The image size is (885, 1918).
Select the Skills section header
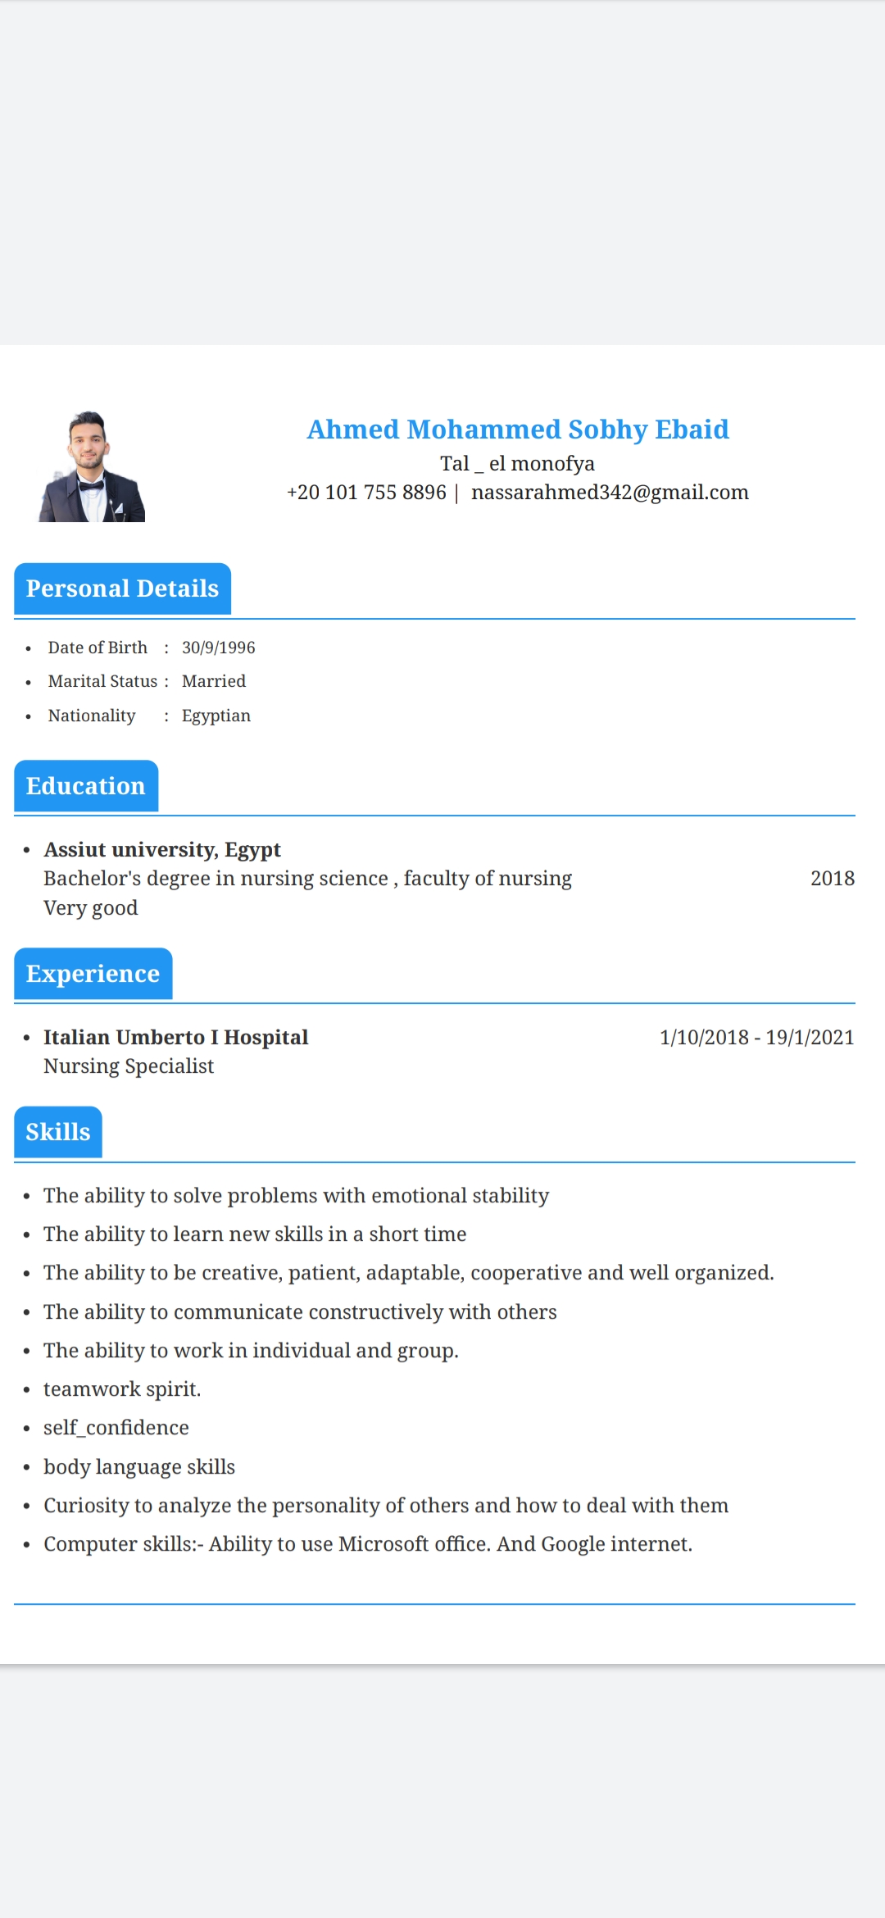pos(58,1132)
